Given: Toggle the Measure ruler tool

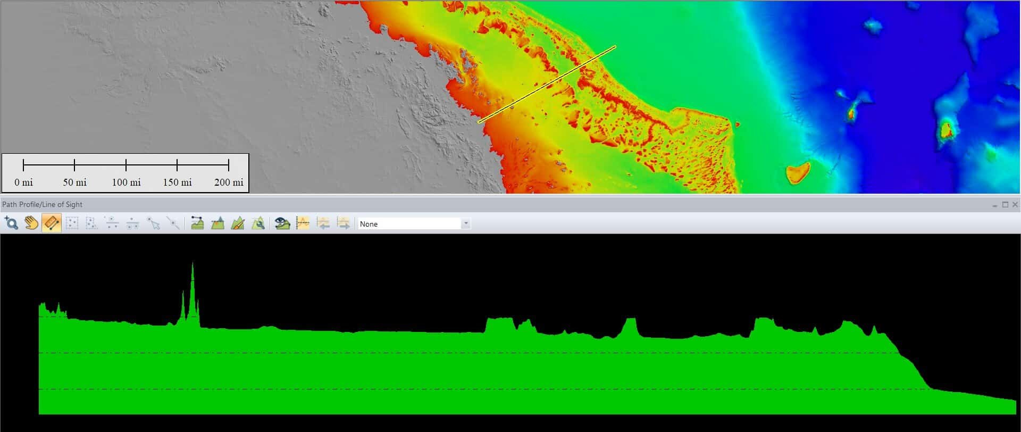Looking at the screenshot, I should click(x=52, y=223).
